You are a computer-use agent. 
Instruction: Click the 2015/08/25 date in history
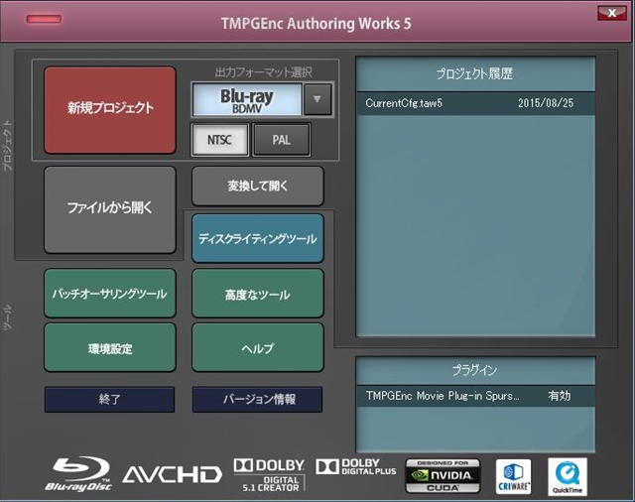(x=546, y=103)
